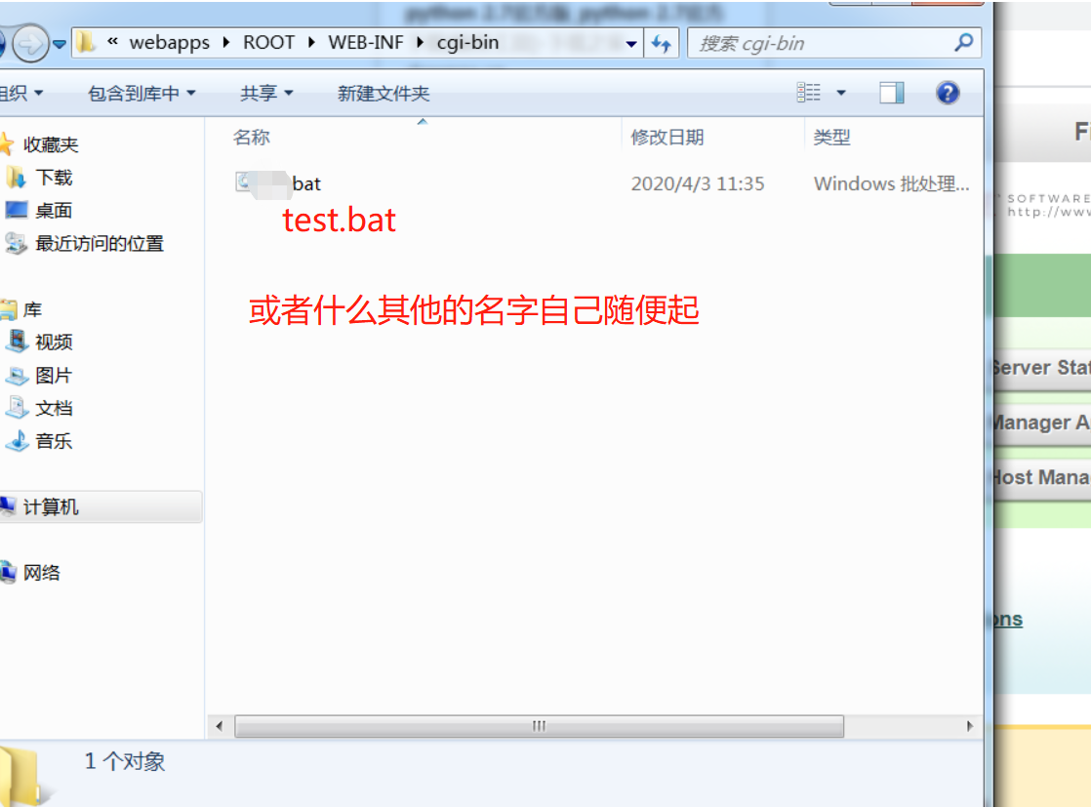Click Host Manager in the browser window
This screenshot has width=1091, height=808.
pyautogui.click(x=1041, y=477)
